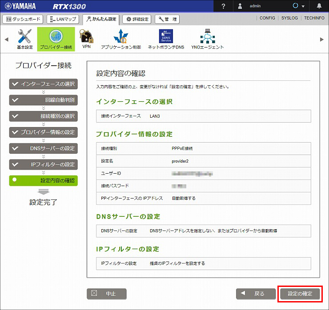Click the 設定名 row label
This screenshot has width=329, height=310.
point(107,161)
